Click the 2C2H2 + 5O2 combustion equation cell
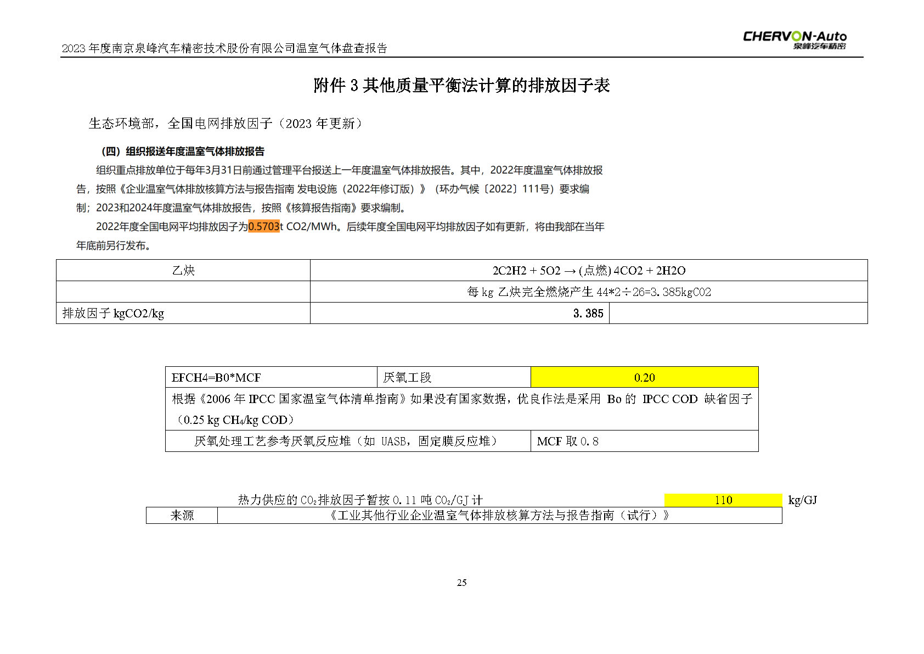Screen dimensions: 924x654 pyautogui.click(x=588, y=270)
